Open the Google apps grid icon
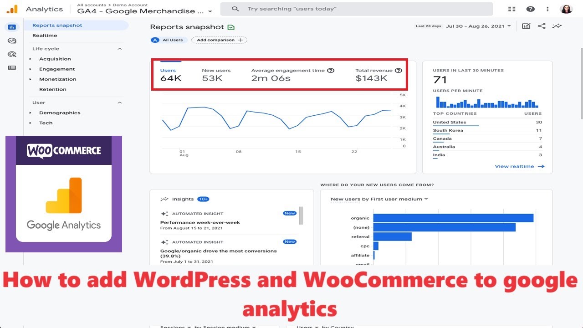The image size is (583, 328). click(512, 9)
